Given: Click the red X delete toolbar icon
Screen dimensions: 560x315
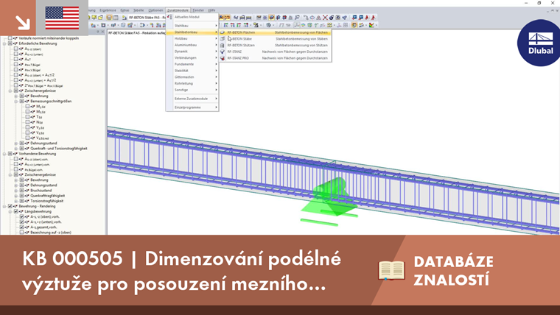Looking at the screenshot, I should coord(325,17).
